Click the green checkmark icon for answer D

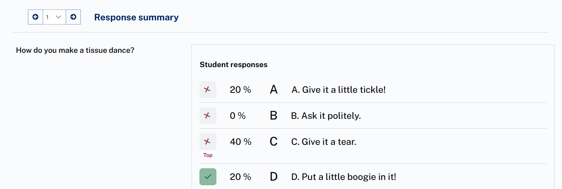208,177
